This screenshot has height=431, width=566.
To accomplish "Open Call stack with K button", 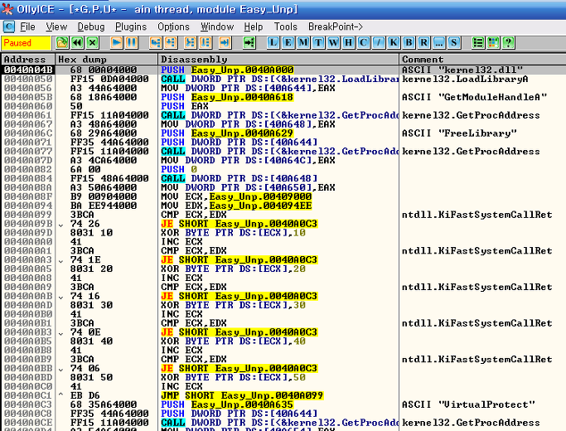I will (394, 43).
